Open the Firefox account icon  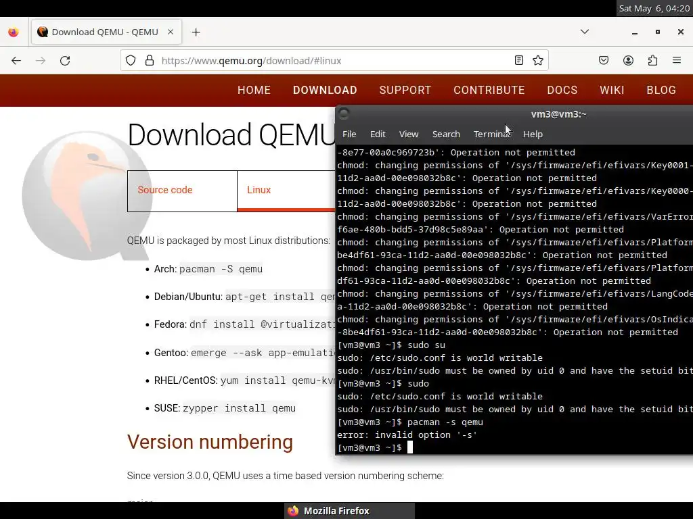click(628, 60)
